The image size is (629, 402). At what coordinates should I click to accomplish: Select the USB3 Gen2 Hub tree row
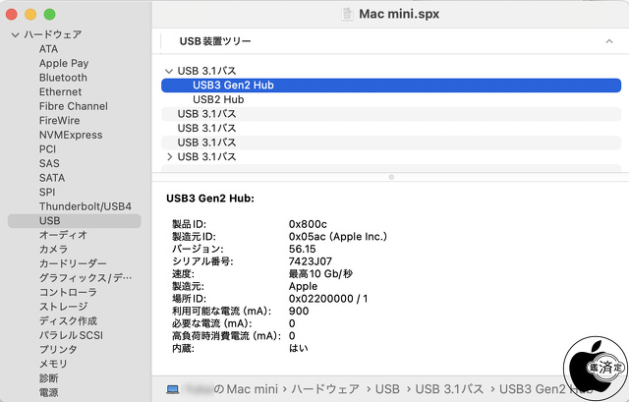(x=391, y=86)
